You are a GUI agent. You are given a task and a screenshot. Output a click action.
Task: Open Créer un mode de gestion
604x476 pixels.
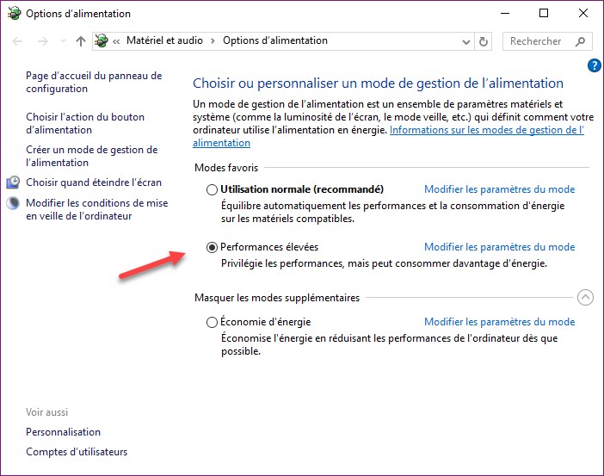[x=92, y=156]
